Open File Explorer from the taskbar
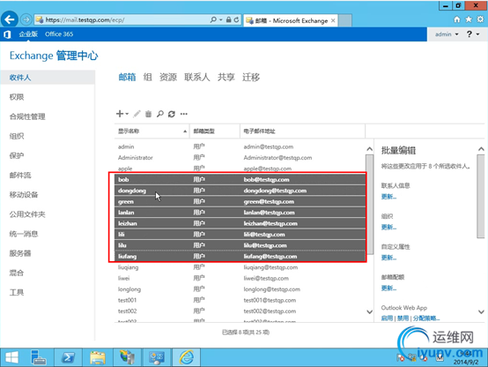 point(98,357)
